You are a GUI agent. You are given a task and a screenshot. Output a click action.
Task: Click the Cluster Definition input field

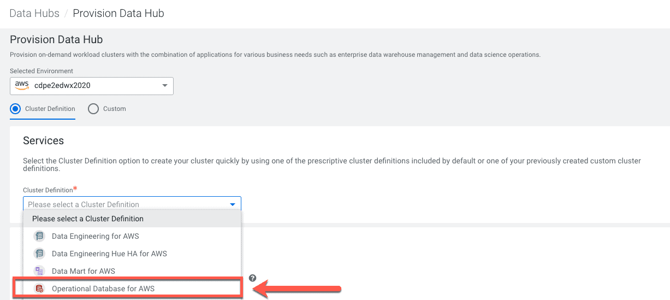pyautogui.click(x=132, y=204)
